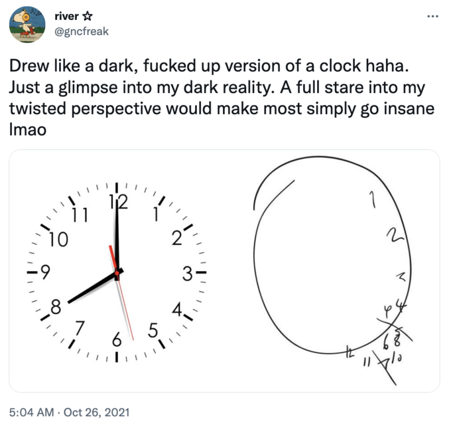Click the Snoopy profile avatar

tap(27, 25)
